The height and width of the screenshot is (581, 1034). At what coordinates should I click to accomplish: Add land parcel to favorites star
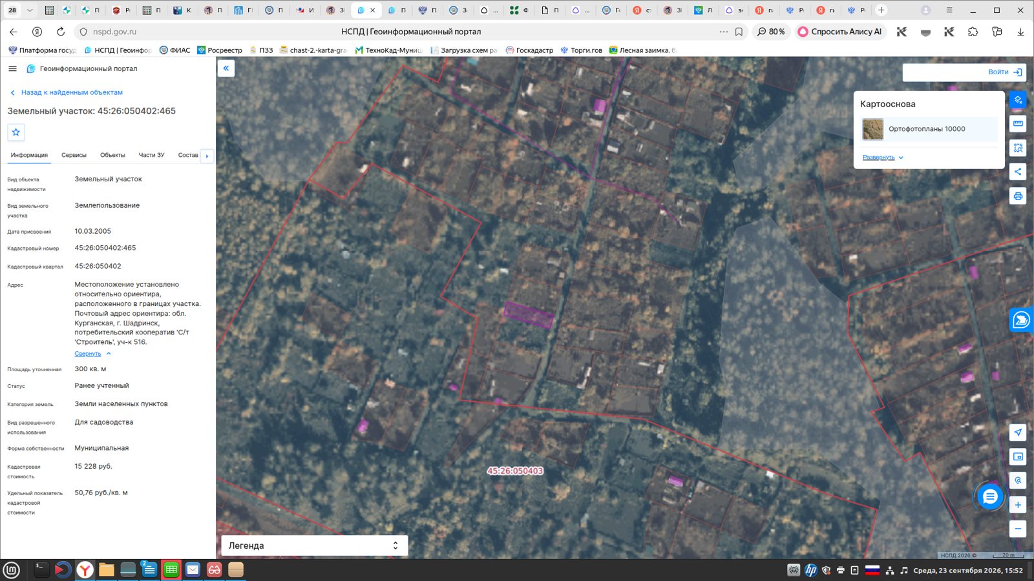(x=16, y=132)
